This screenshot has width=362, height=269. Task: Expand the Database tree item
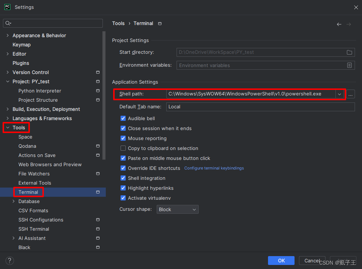point(14,201)
